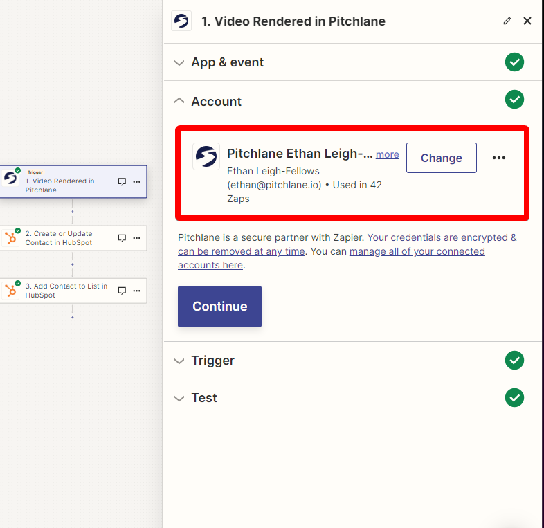The width and height of the screenshot is (544, 528).
Task: Click HubSpot icon on step 3 card
Action: (x=10, y=291)
